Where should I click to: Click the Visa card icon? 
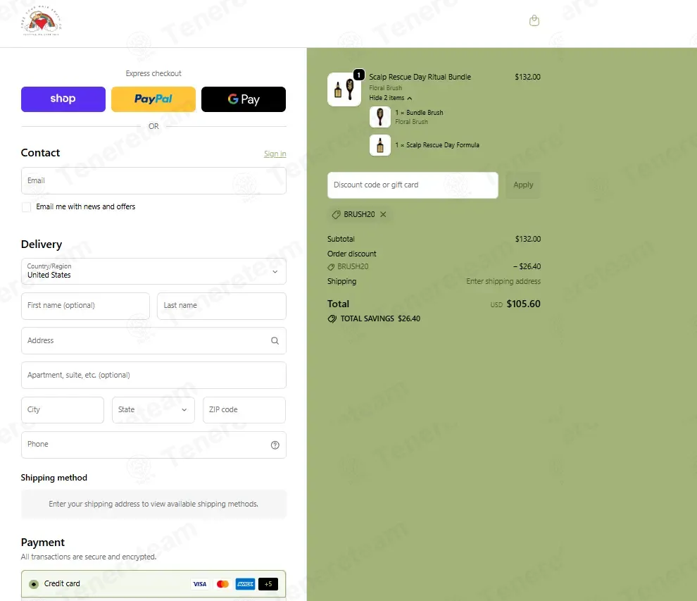click(199, 584)
